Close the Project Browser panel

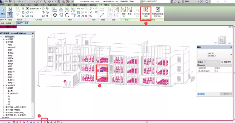point(33,33)
